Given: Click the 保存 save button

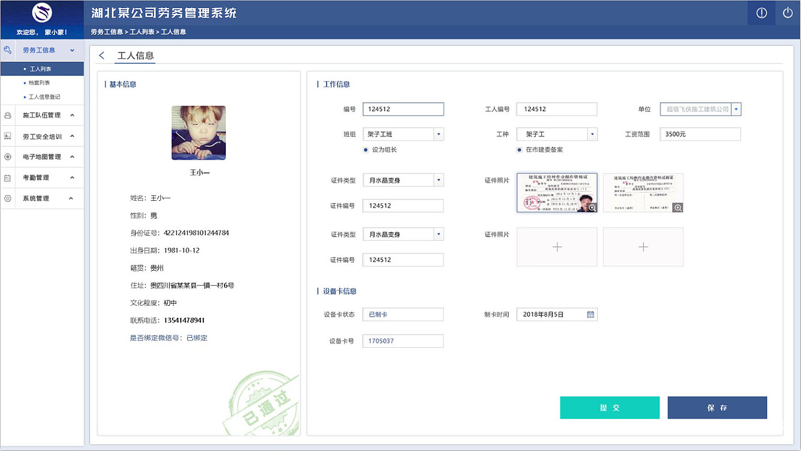Looking at the screenshot, I should click(x=717, y=408).
